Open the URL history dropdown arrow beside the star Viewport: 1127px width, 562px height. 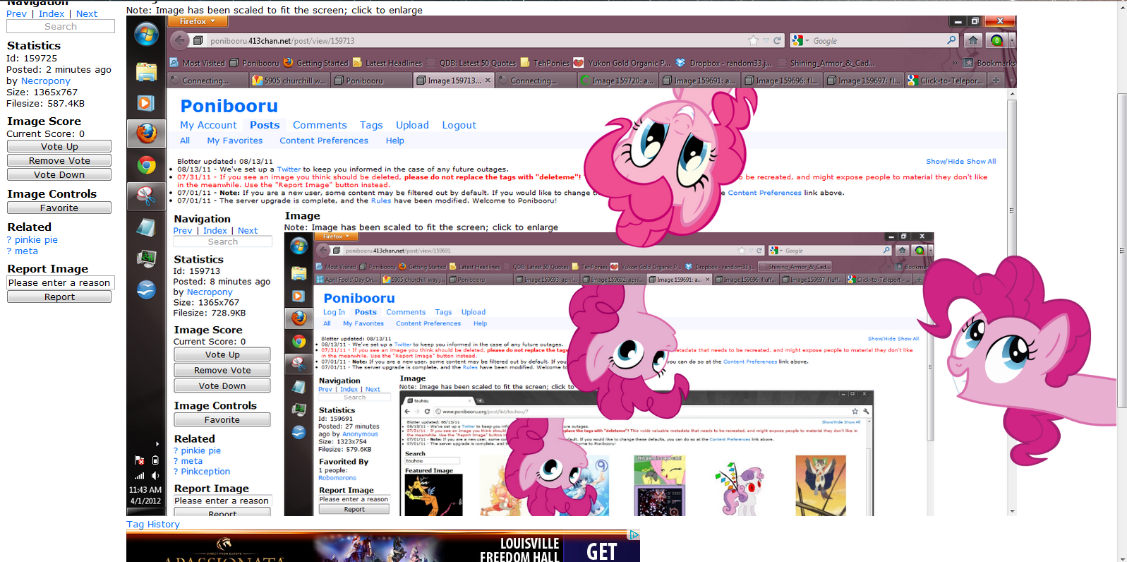point(766,41)
